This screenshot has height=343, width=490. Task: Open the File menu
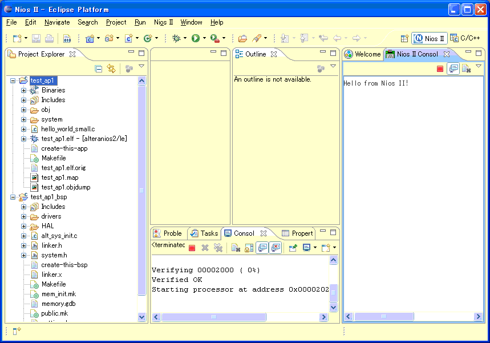11,22
